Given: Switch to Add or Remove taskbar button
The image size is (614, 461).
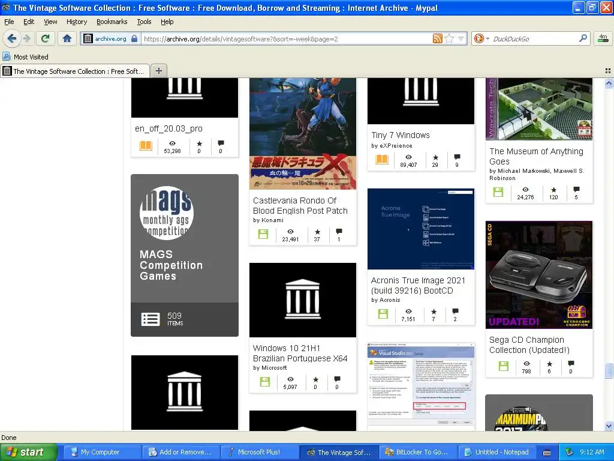Looking at the screenshot, I should click(181, 452).
